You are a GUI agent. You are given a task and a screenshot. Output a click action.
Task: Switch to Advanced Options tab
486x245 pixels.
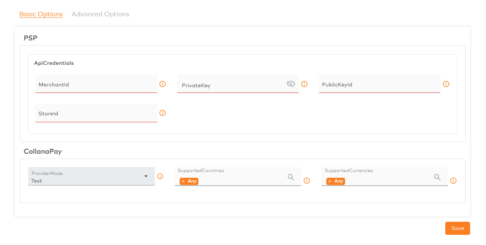(x=101, y=14)
